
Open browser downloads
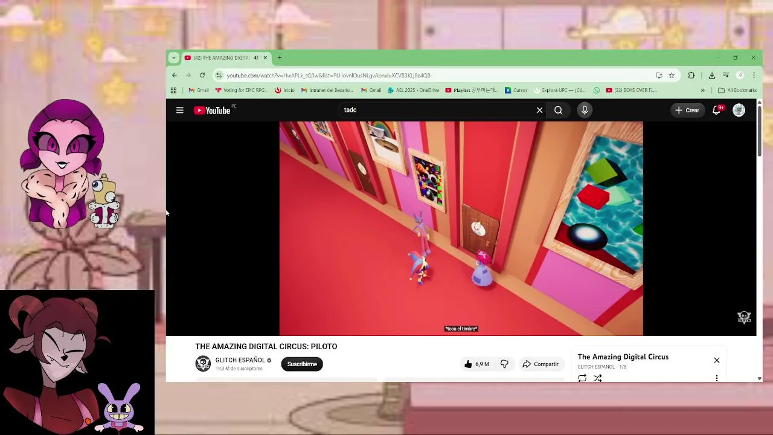[x=712, y=76]
